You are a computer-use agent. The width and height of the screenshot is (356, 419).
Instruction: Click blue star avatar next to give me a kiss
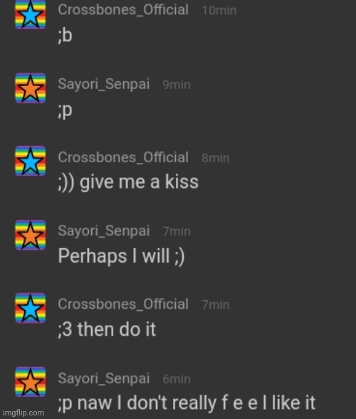(30, 161)
